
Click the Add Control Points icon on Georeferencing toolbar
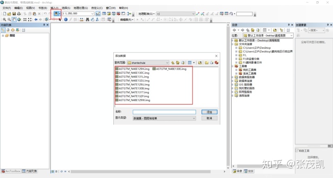tap(198, 14)
